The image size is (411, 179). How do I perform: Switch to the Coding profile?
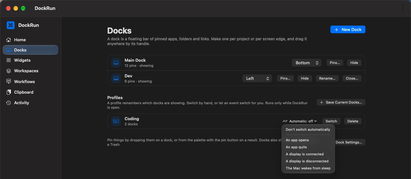(x=331, y=121)
